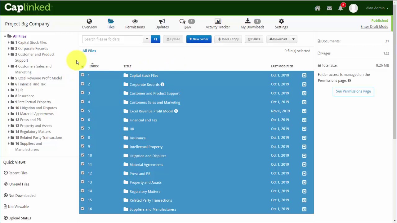
Task: Go to the Q&A tab
Action: 187,24
